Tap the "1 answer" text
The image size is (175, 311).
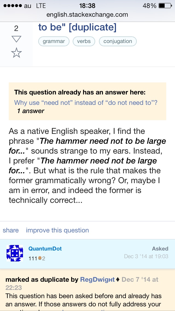point(31,111)
